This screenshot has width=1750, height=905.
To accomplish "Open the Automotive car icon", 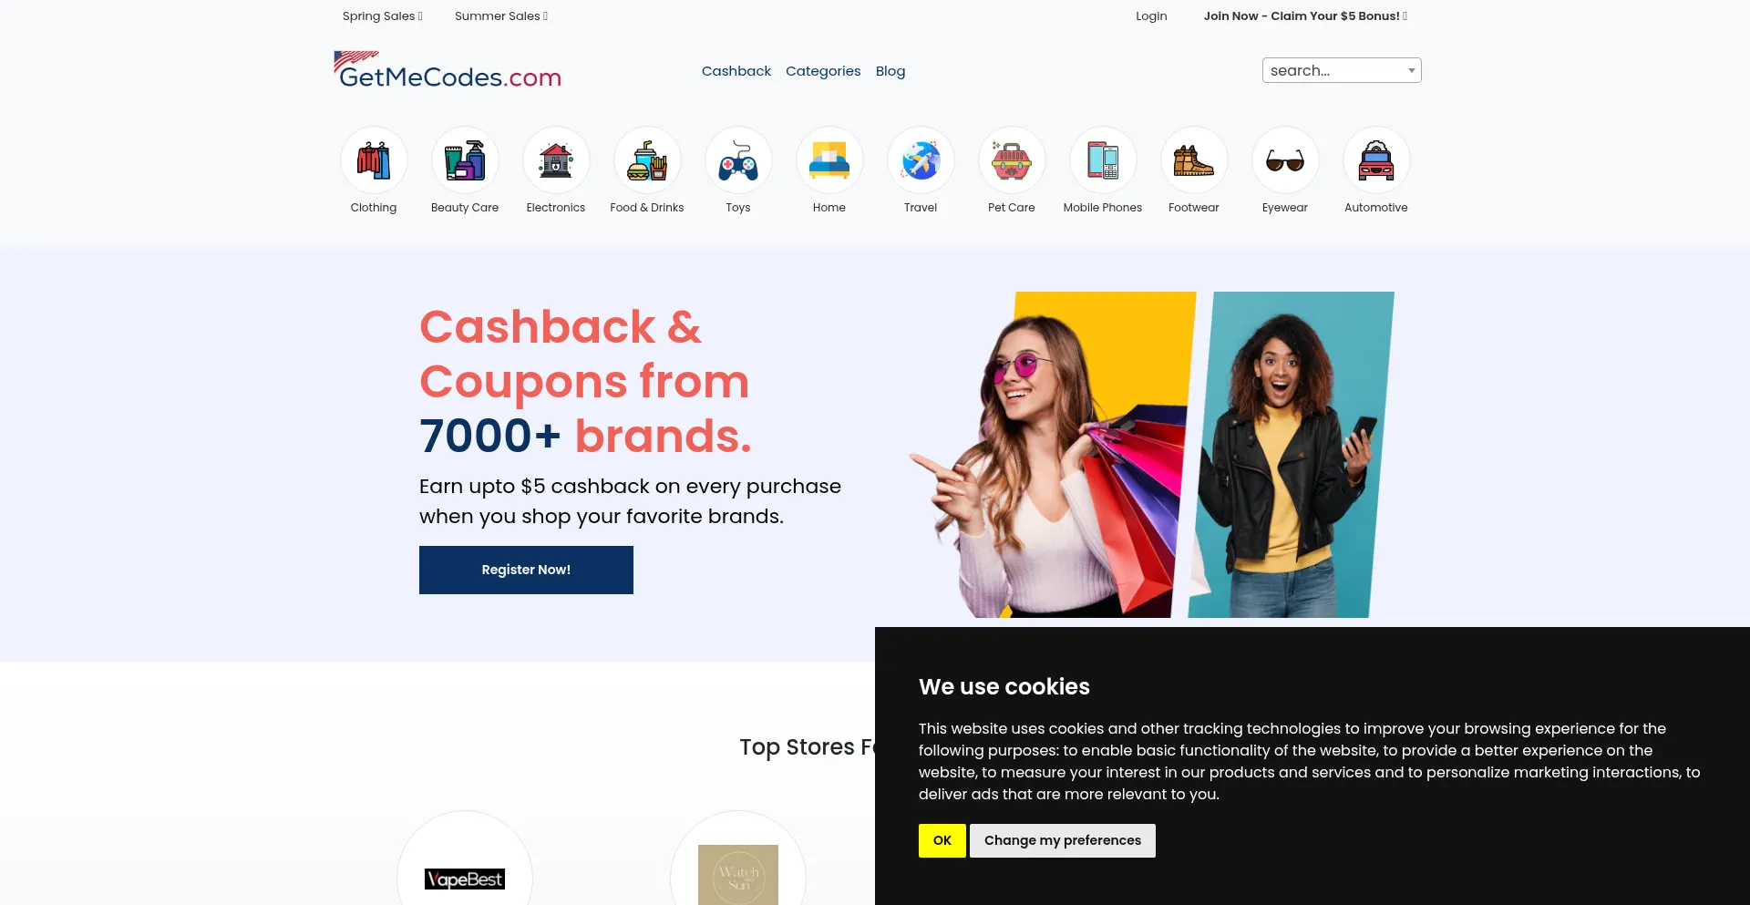I will pos(1376,160).
